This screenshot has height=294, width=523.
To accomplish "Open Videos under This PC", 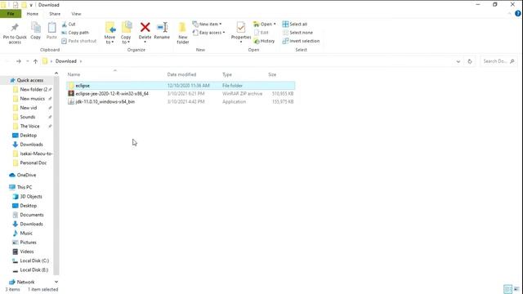I will pyautogui.click(x=27, y=252).
